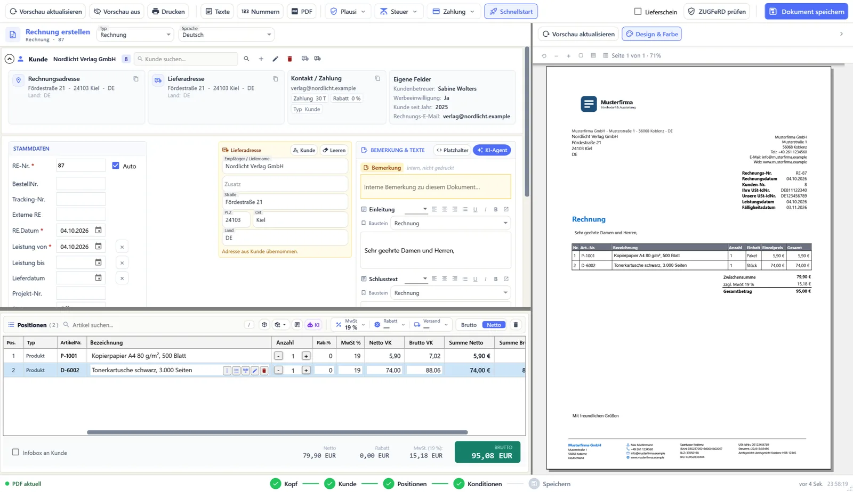This screenshot has height=492, width=853.
Task: Open Schlusstext in external editor icon
Action: [506, 279]
